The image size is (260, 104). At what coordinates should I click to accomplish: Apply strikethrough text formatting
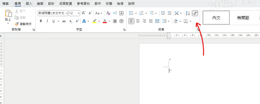[x=64, y=21]
